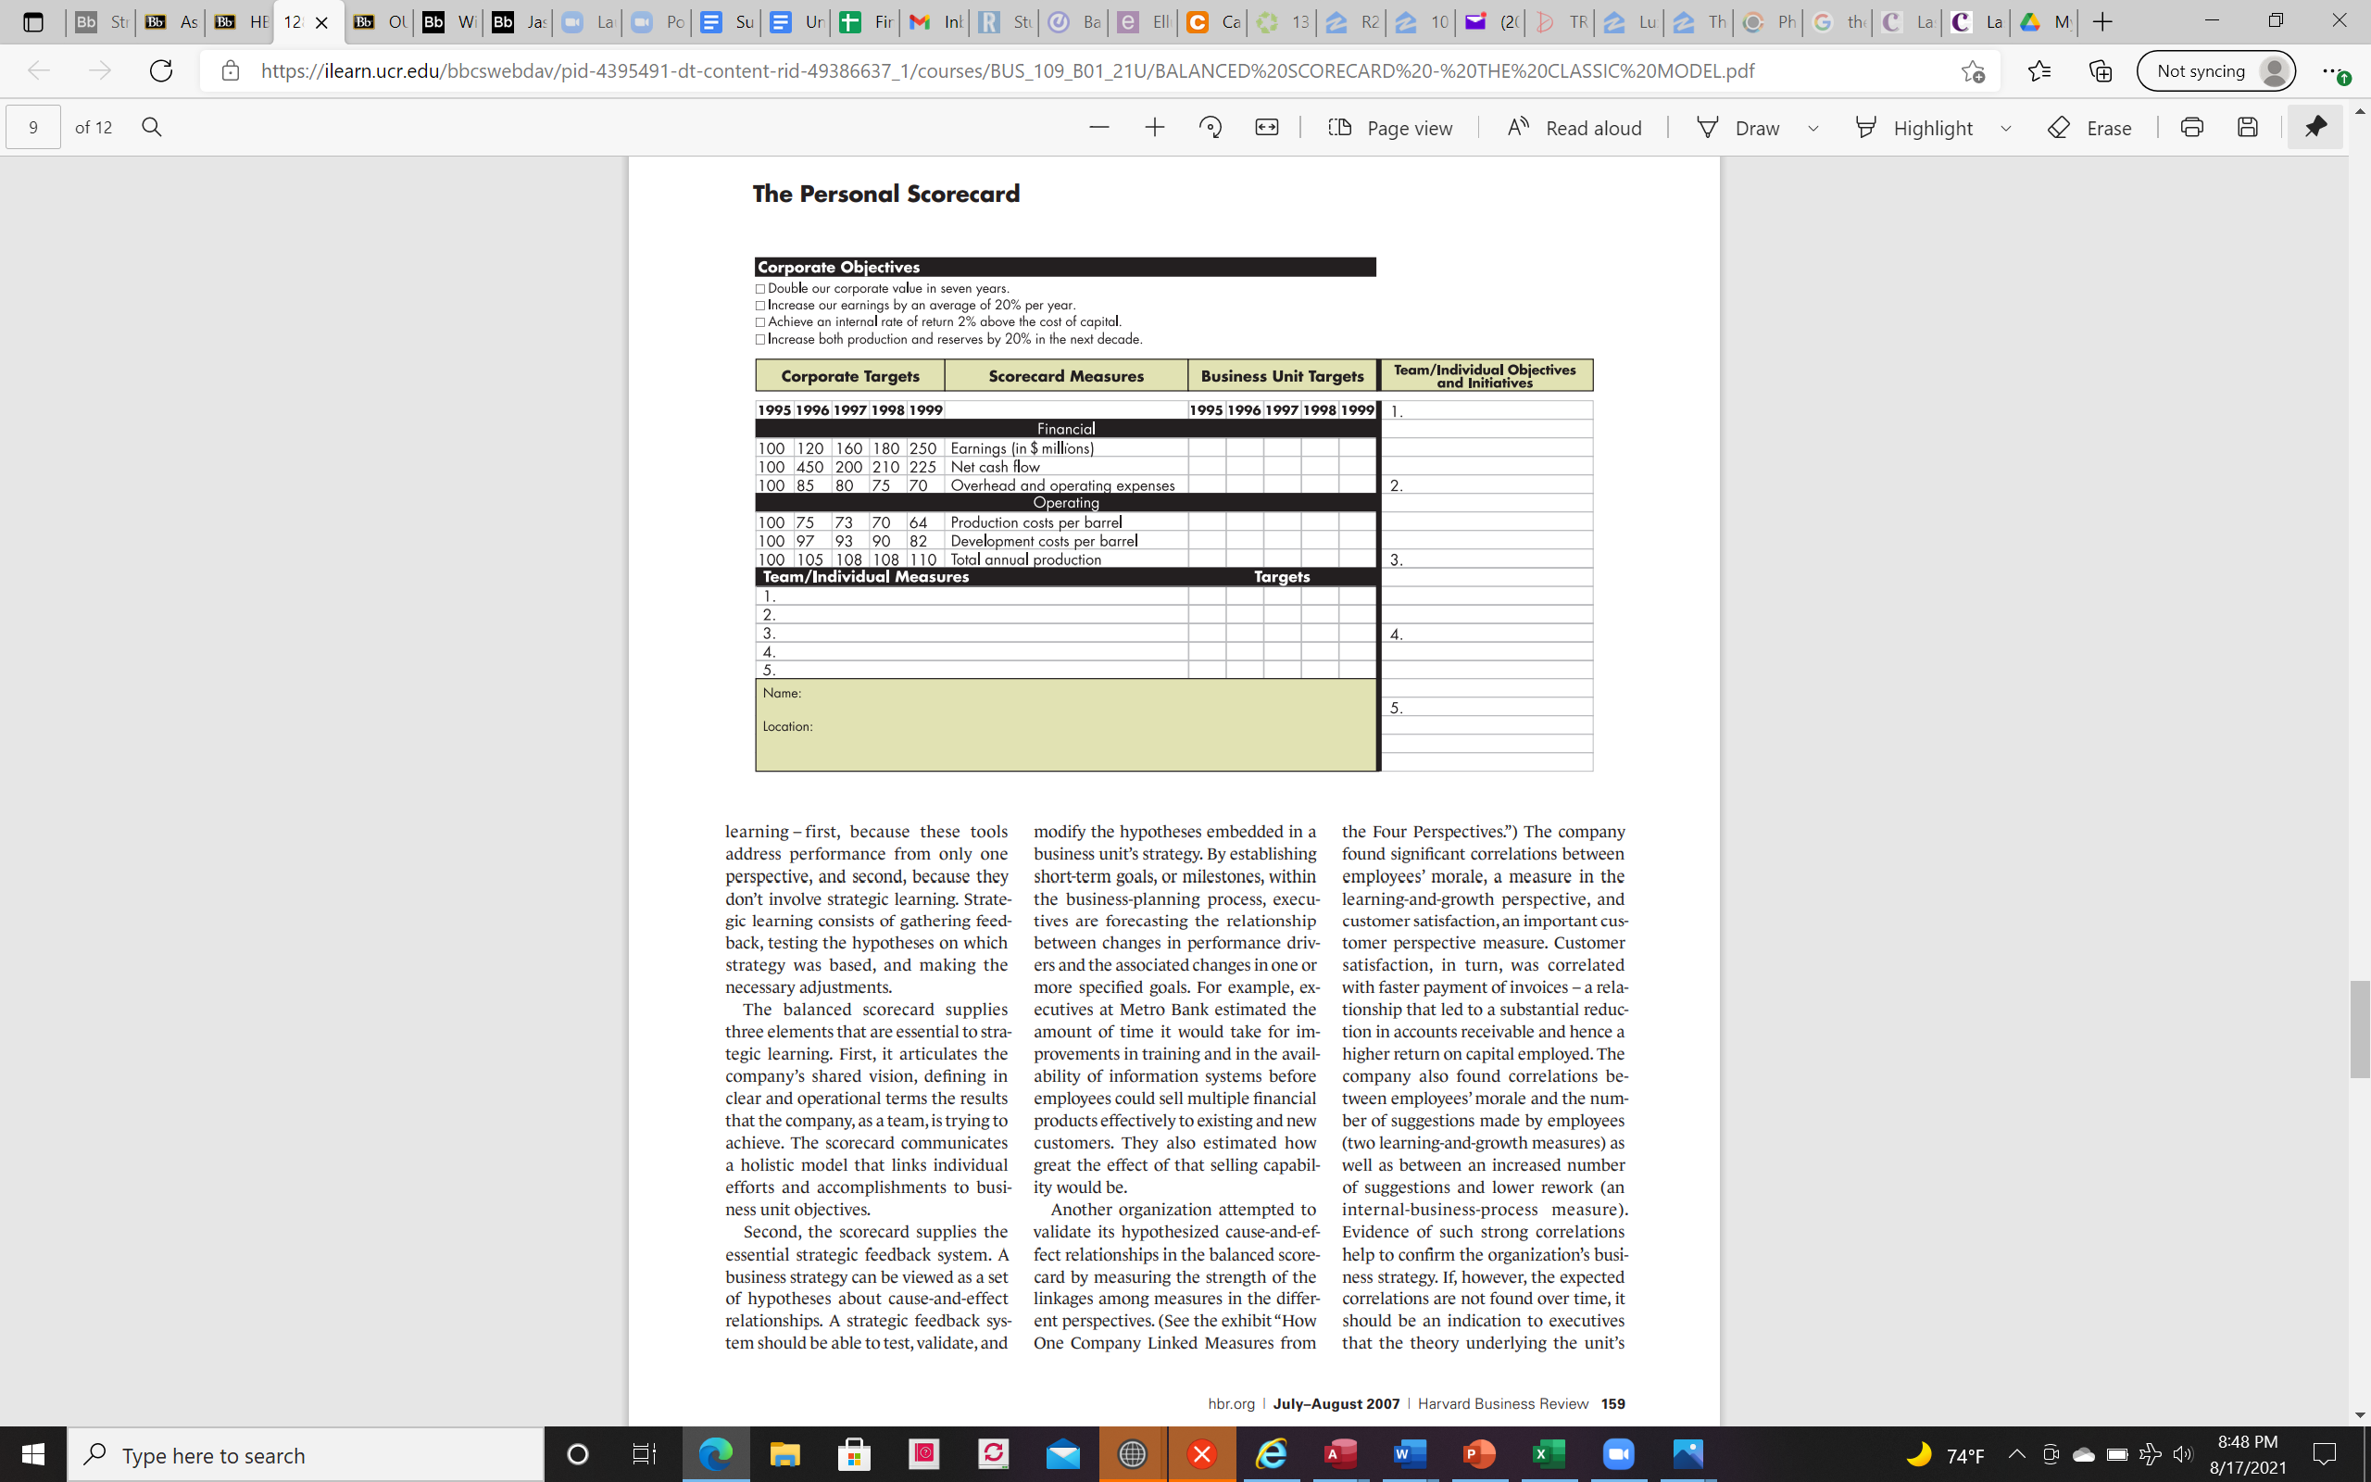Open a new browser tab
The height and width of the screenshot is (1482, 2371).
click(2101, 21)
